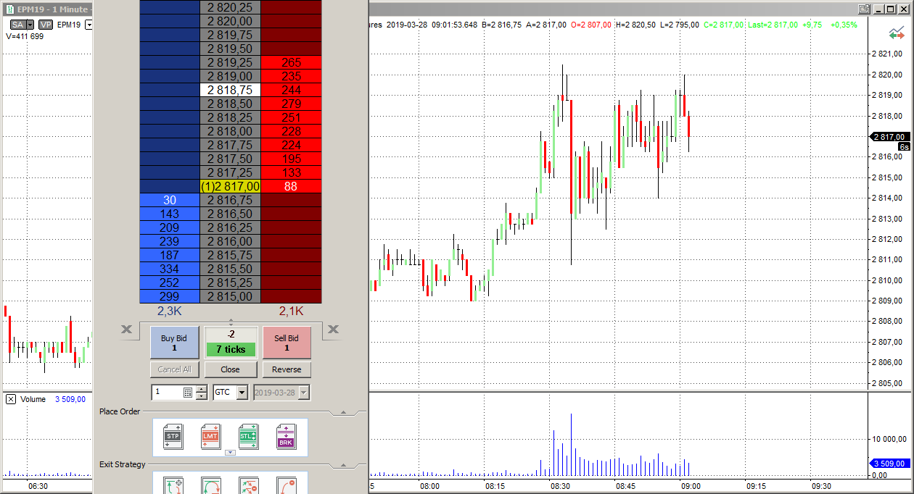Screen dimensions: 914x494
Task: Click the Close position button
Action: tap(230, 369)
